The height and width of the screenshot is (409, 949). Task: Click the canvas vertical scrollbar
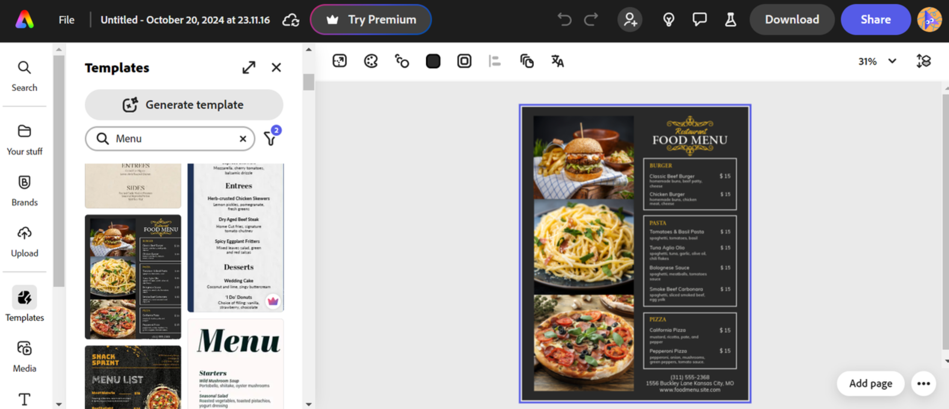point(945,222)
